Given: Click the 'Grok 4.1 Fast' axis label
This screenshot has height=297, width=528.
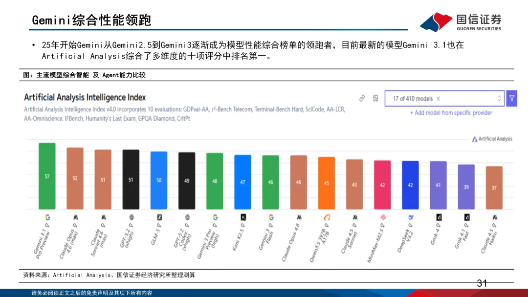Looking at the screenshot, I should [462, 238].
